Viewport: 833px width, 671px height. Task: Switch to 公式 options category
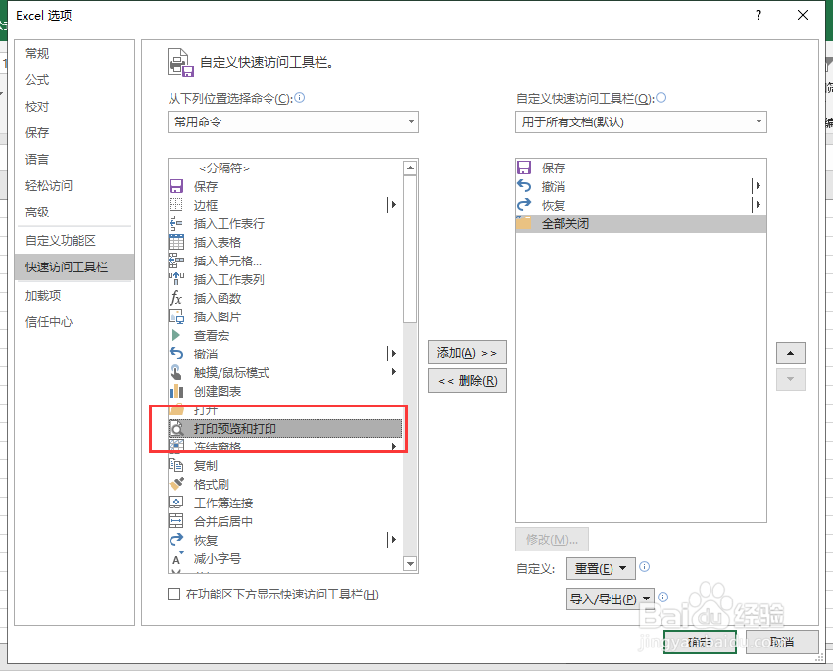coord(74,79)
